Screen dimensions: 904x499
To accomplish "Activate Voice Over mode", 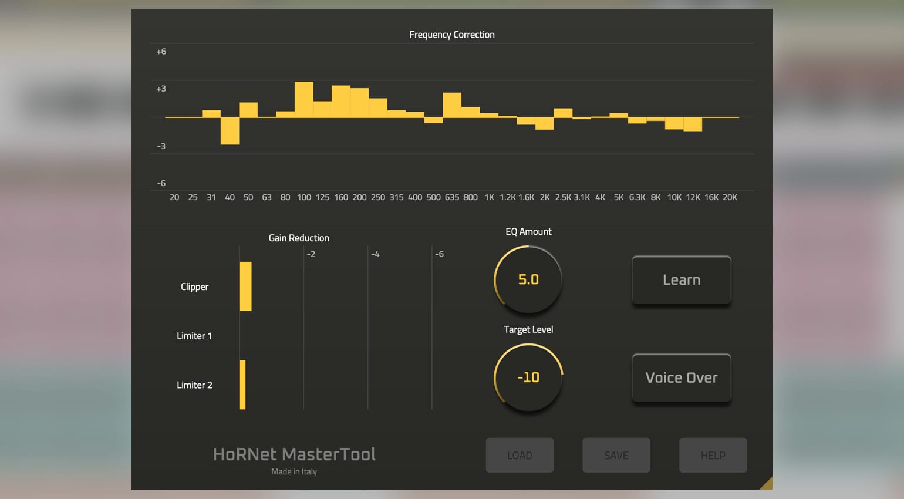I will [681, 377].
